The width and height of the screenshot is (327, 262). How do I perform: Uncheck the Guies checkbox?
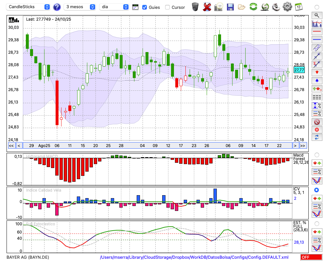(145, 7)
